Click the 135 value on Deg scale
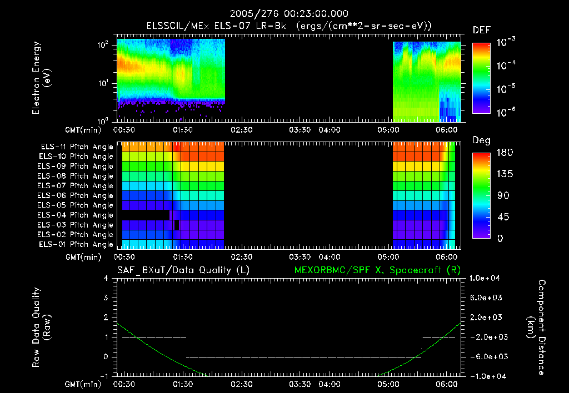Screen dimensions: 569x393 (505, 174)
